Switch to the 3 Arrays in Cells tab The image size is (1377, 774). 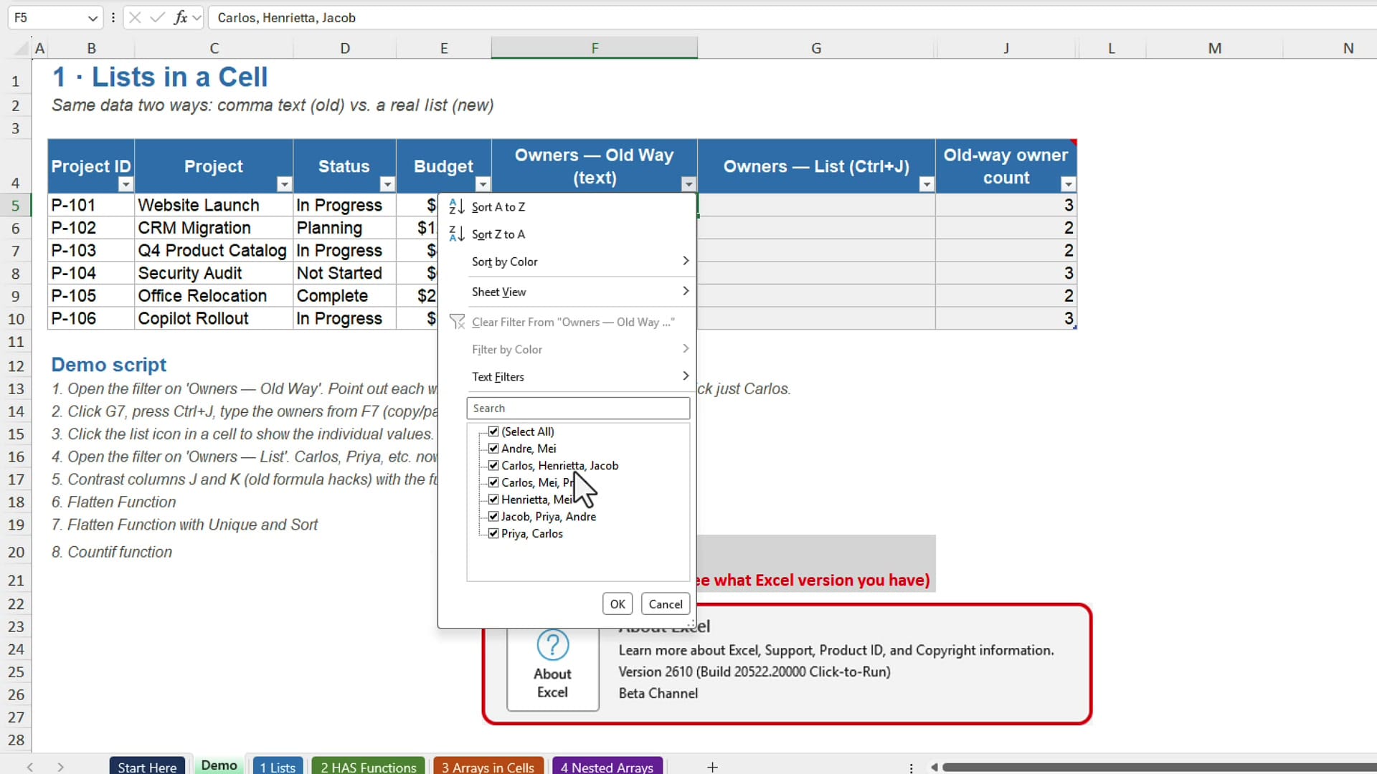(x=488, y=767)
